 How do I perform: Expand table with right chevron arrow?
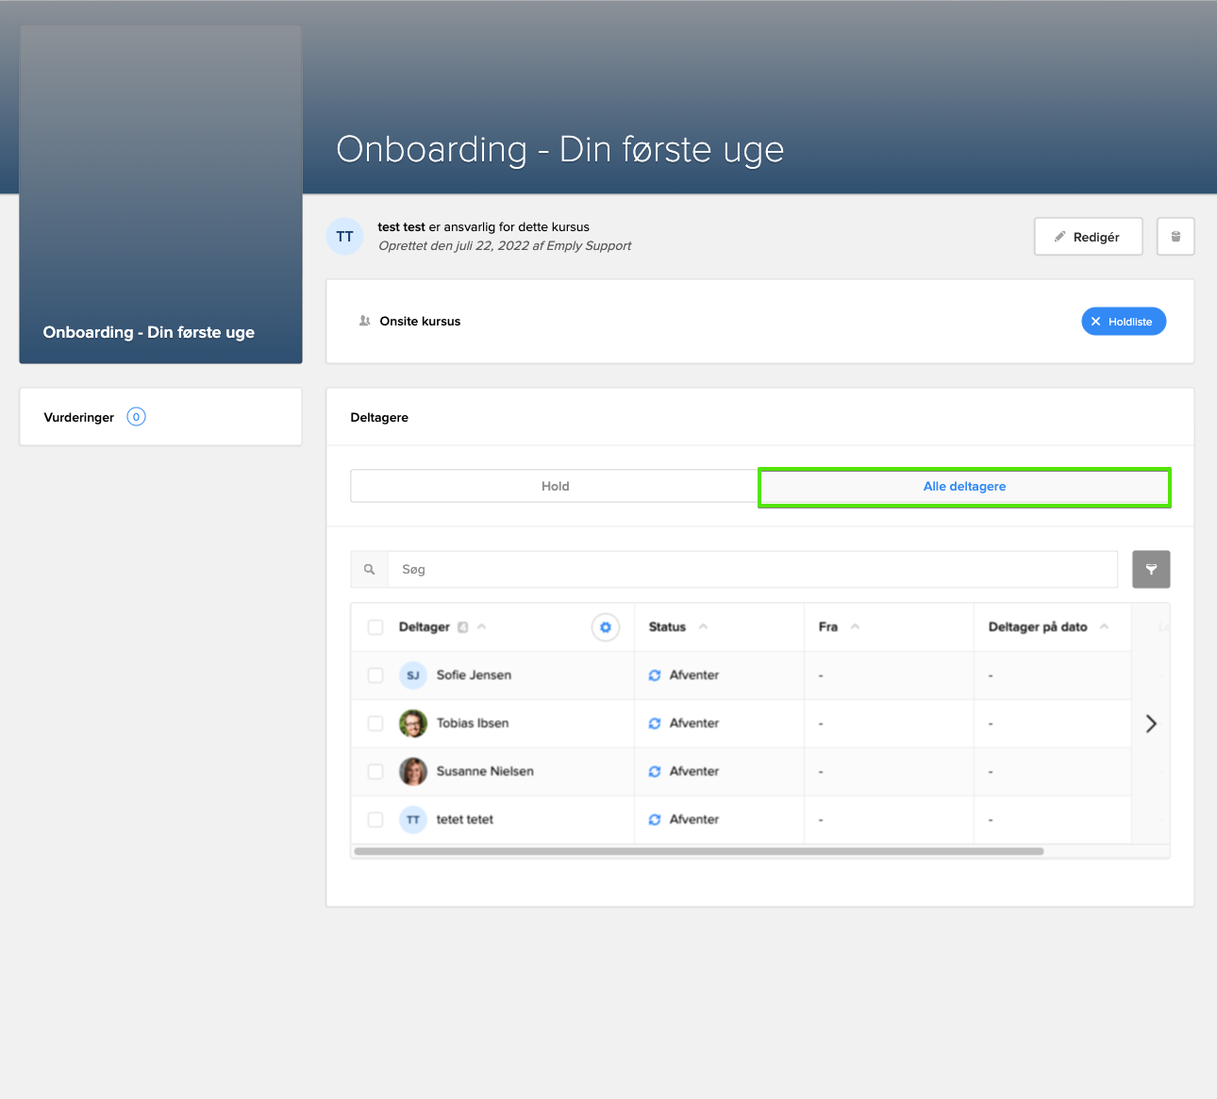tap(1151, 724)
